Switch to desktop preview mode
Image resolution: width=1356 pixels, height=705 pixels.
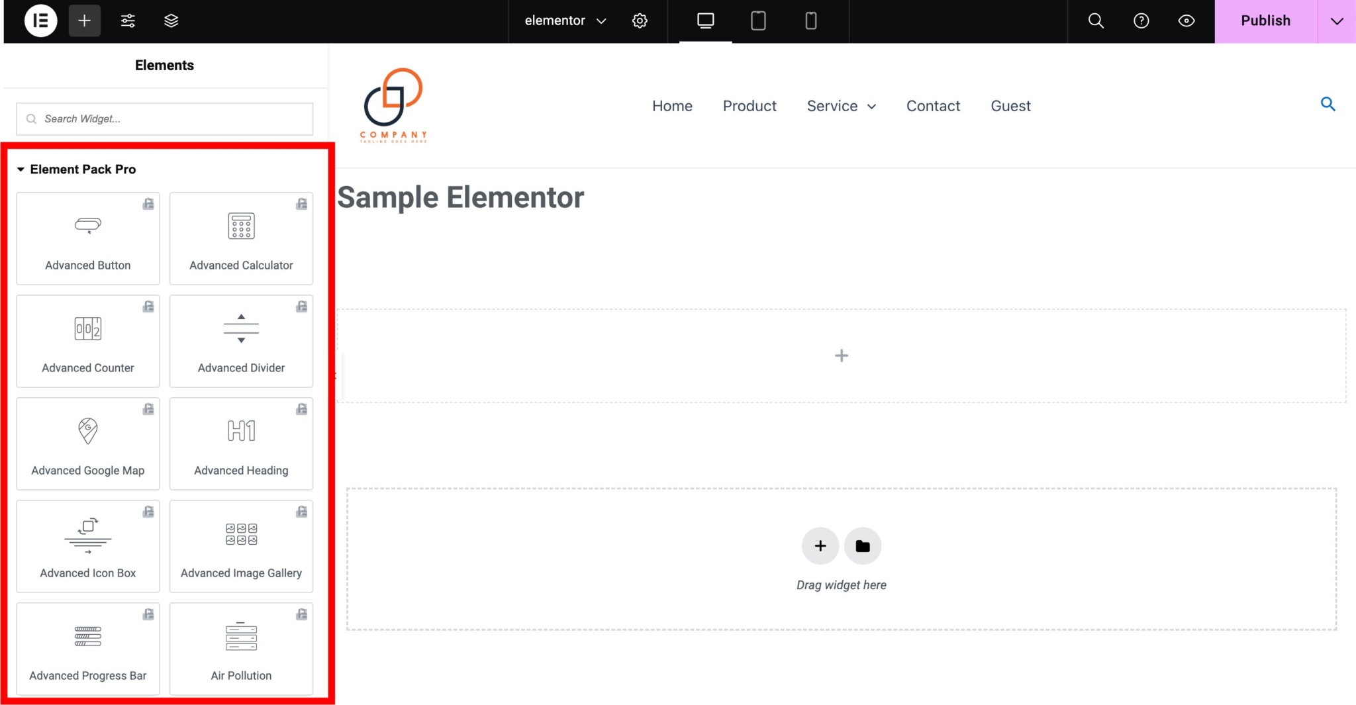tap(706, 21)
